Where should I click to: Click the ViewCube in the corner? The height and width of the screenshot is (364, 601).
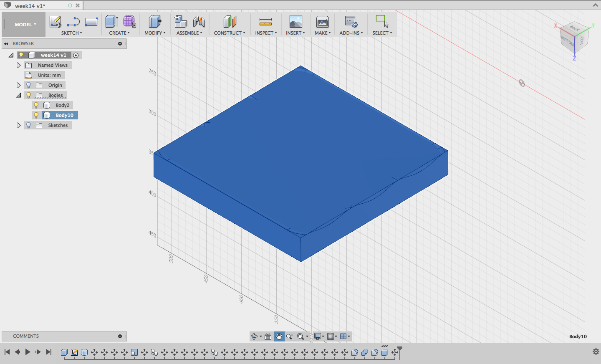[x=574, y=38]
